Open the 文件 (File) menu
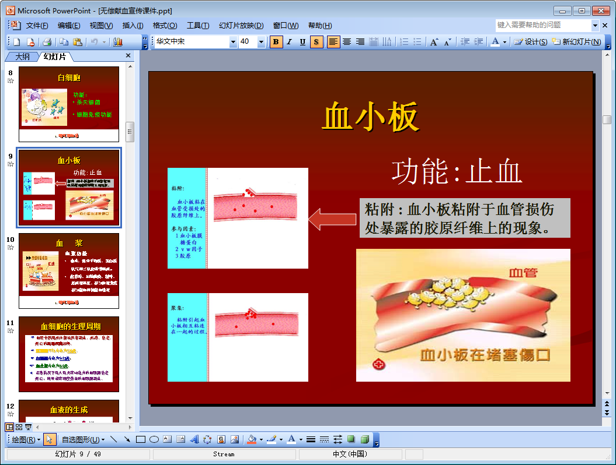The height and width of the screenshot is (465, 616). pyautogui.click(x=37, y=26)
